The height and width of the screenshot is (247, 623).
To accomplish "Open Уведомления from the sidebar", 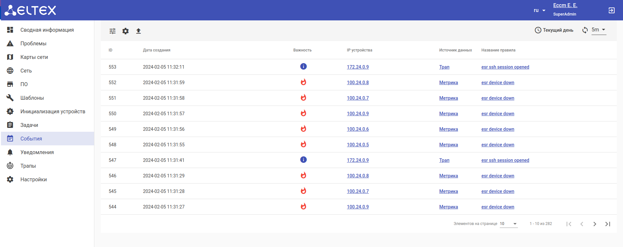I will click(x=37, y=152).
